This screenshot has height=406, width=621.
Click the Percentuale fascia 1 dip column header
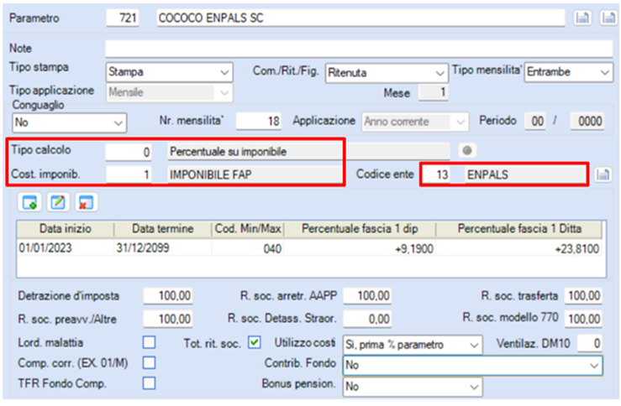[x=360, y=229]
